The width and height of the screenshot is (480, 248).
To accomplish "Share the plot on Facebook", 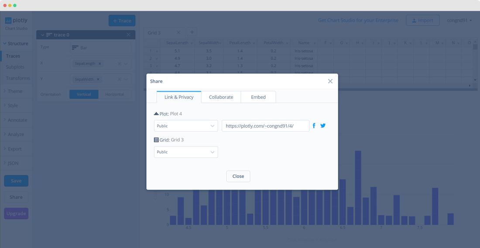I will pyautogui.click(x=314, y=126).
